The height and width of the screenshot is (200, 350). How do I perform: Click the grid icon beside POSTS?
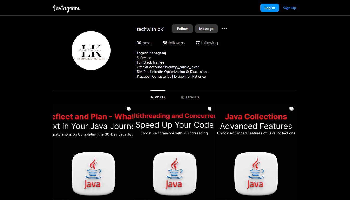click(152, 97)
